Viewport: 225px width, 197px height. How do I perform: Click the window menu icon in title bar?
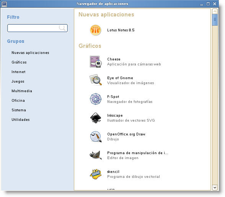[4, 4]
